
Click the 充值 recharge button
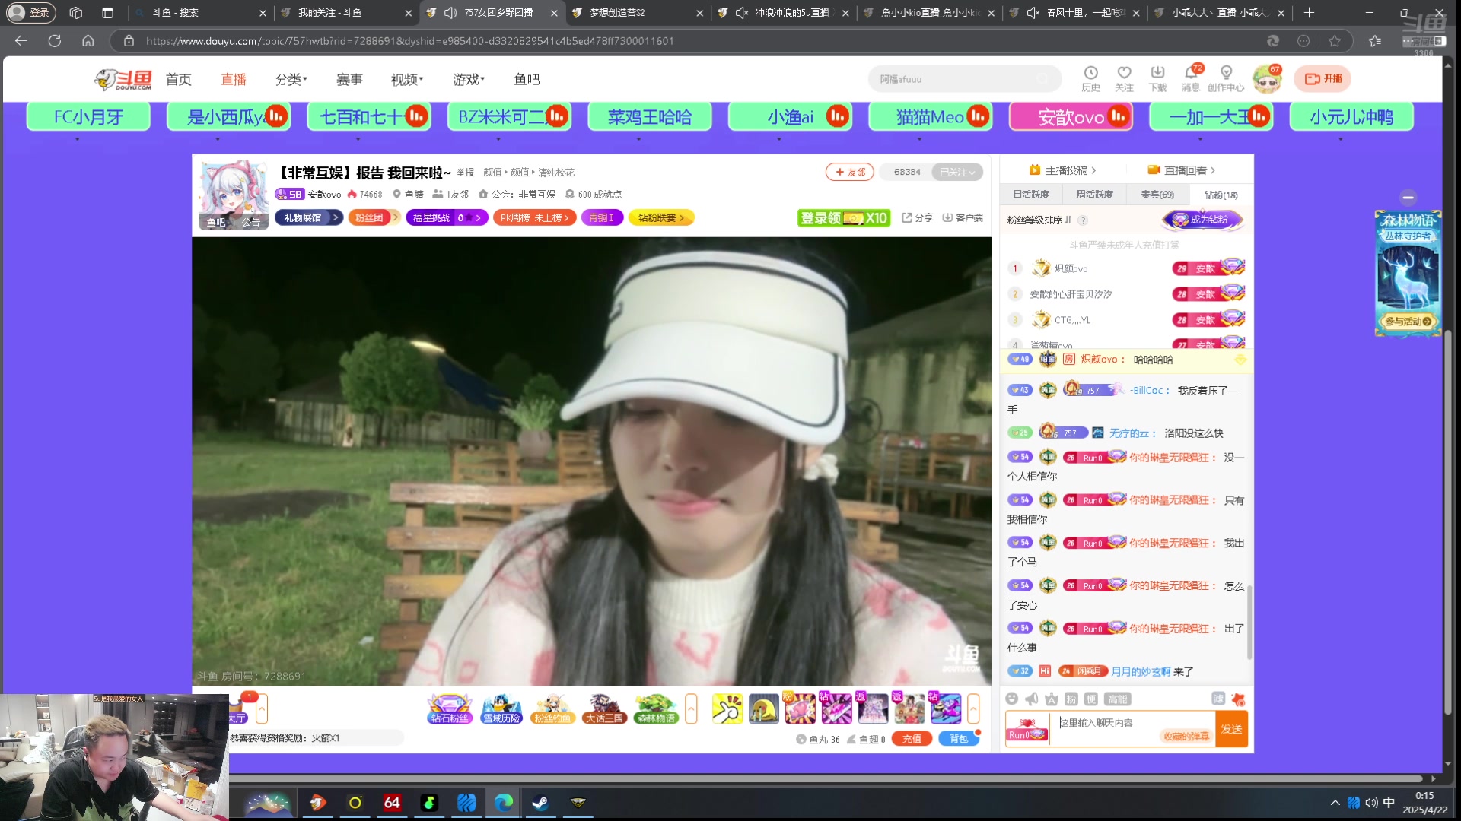(x=912, y=739)
